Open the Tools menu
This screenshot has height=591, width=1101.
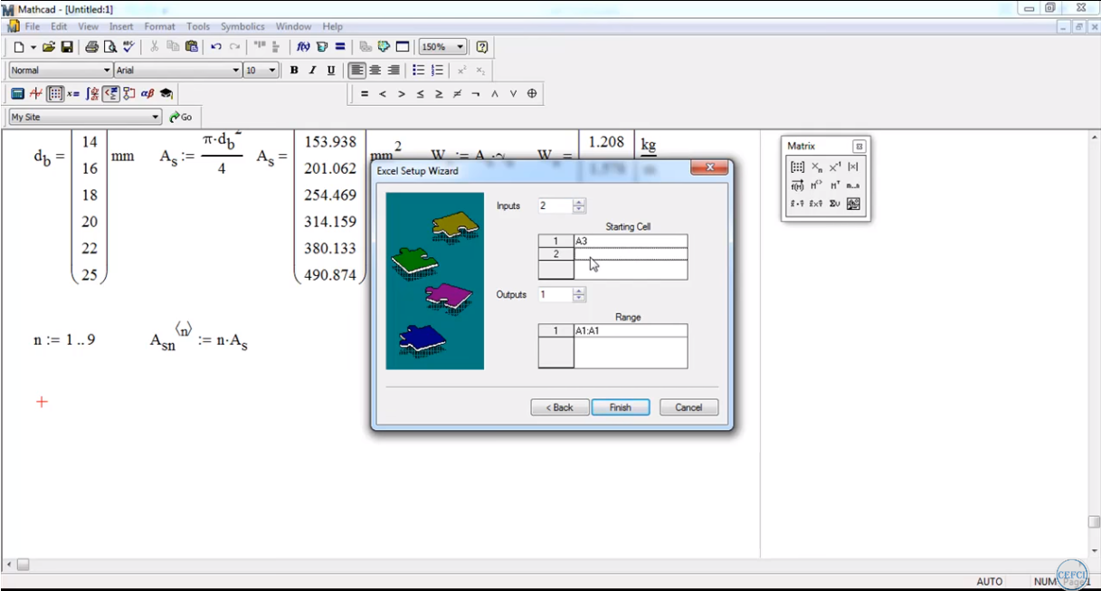click(x=198, y=26)
